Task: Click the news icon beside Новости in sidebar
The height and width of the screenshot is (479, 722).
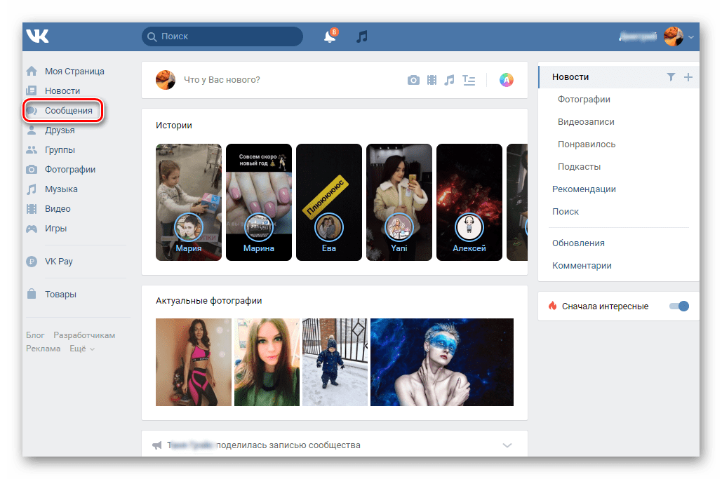Action: point(32,90)
